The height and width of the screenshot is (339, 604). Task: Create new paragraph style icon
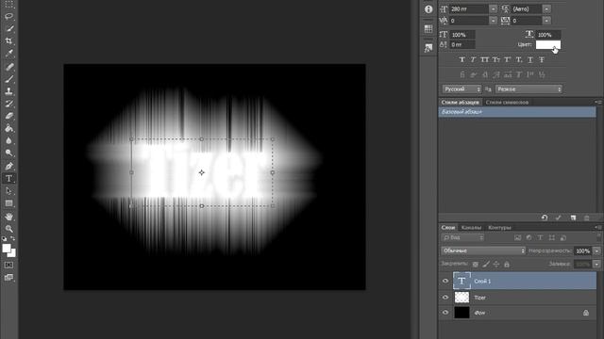coord(573,218)
